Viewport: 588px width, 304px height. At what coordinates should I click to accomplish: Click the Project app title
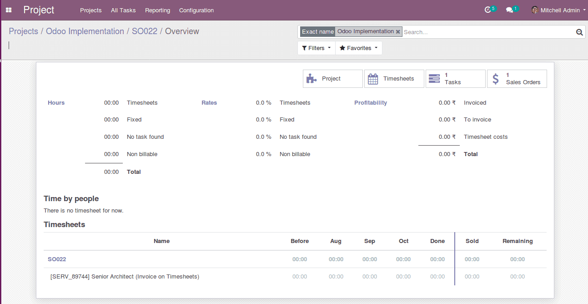click(x=39, y=10)
